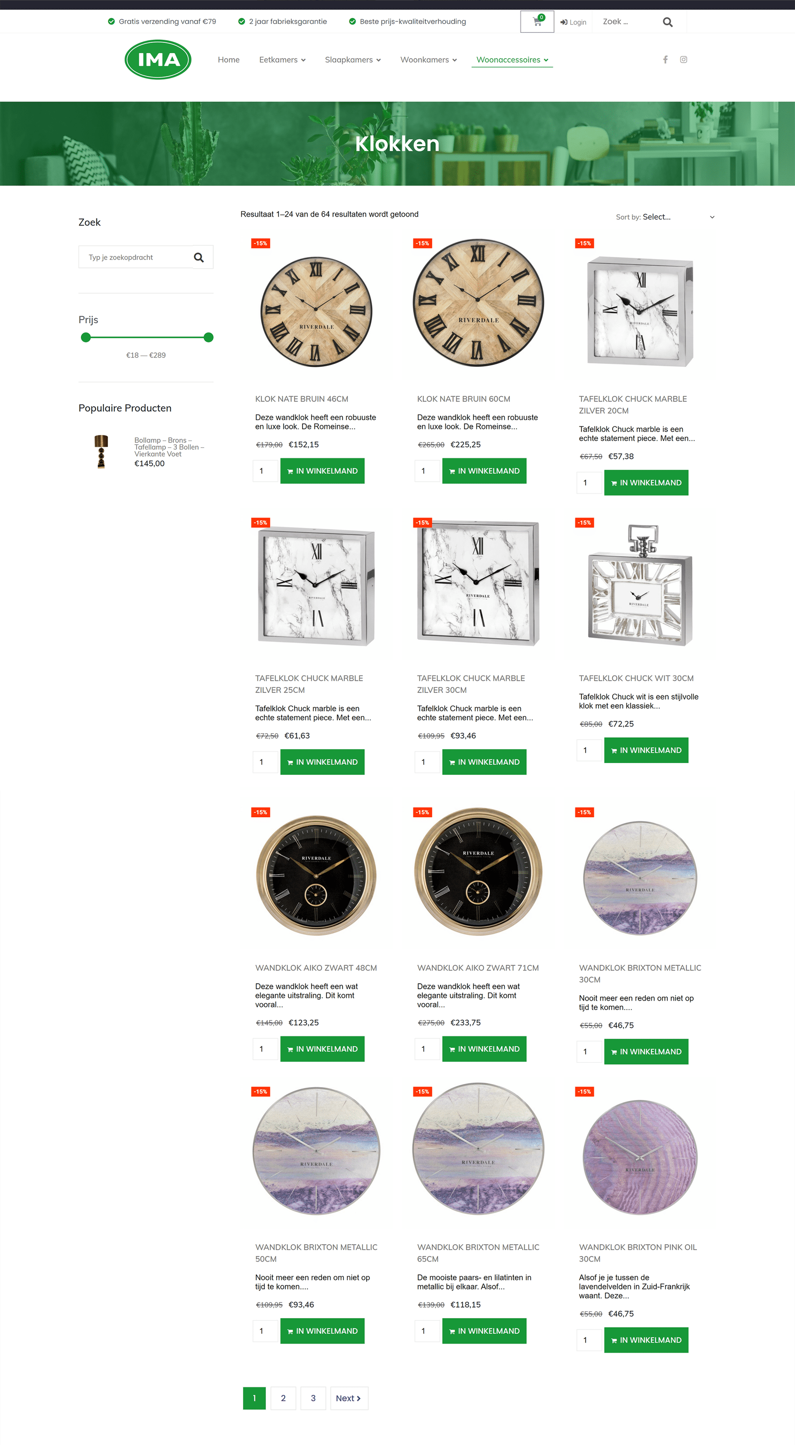
Task: Click the right price slider handle
Action: click(209, 337)
